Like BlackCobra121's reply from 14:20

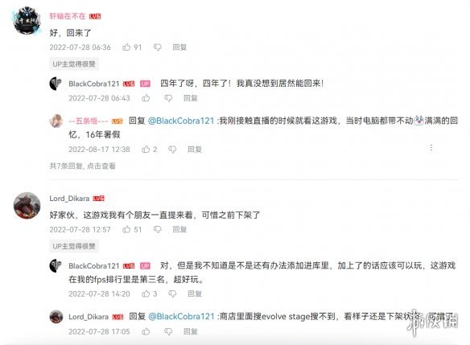click(146, 294)
